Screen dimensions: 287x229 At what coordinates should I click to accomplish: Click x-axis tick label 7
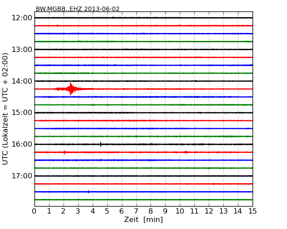[136, 211]
